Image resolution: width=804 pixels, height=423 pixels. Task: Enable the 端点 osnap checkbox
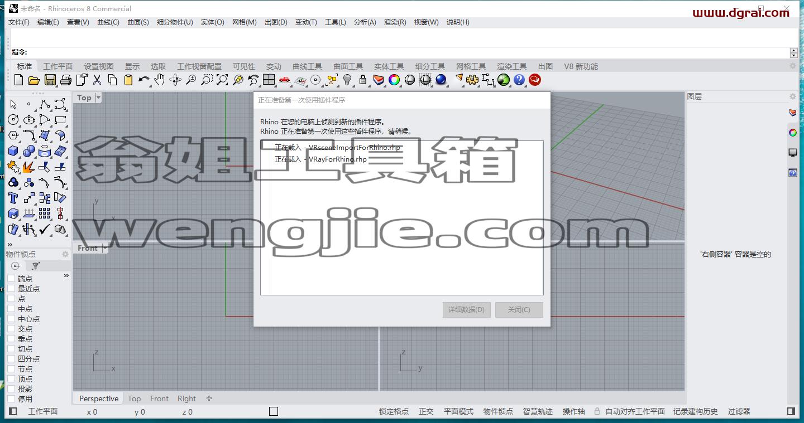click(11, 278)
